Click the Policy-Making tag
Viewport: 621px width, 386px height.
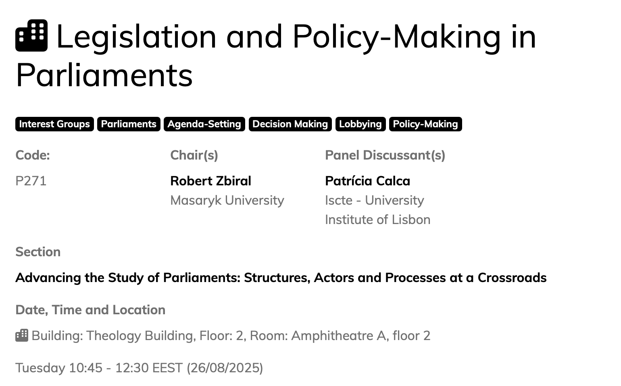[x=425, y=124]
